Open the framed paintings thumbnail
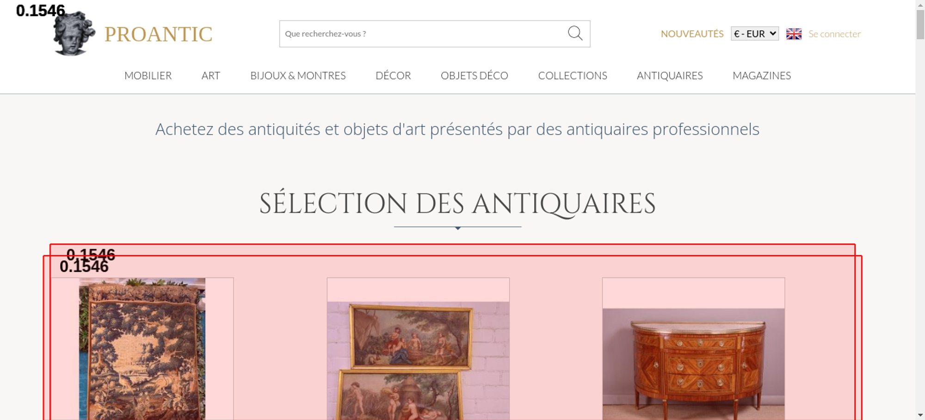The height and width of the screenshot is (420, 925). [418, 361]
